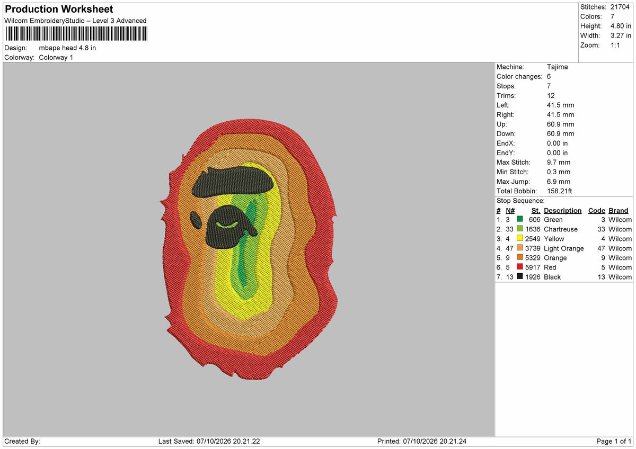Click the Max Jump value '6.9 mm'
The image size is (636, 449).
coord(559,181)
